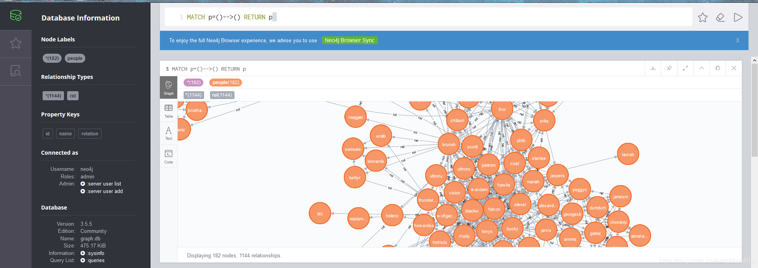Image resolution: width=758 pixels, height=268 pixels.
Task: Save query as favorite star in editor
Action: [703, 17]
